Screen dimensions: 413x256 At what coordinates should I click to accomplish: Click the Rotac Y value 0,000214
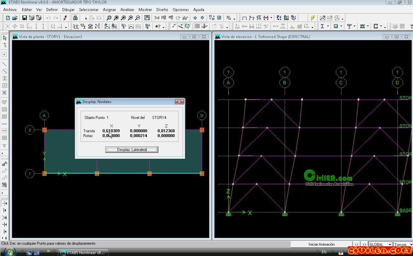point(139,136)
